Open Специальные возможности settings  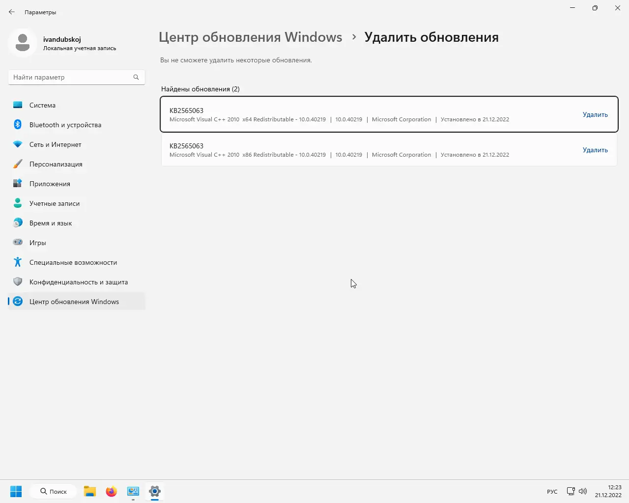coord(77,262)
